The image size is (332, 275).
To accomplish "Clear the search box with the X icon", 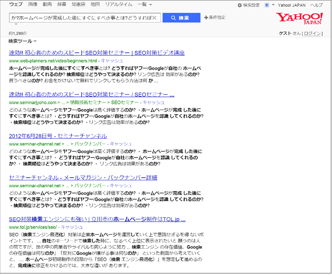I will [x=155, y=18].
